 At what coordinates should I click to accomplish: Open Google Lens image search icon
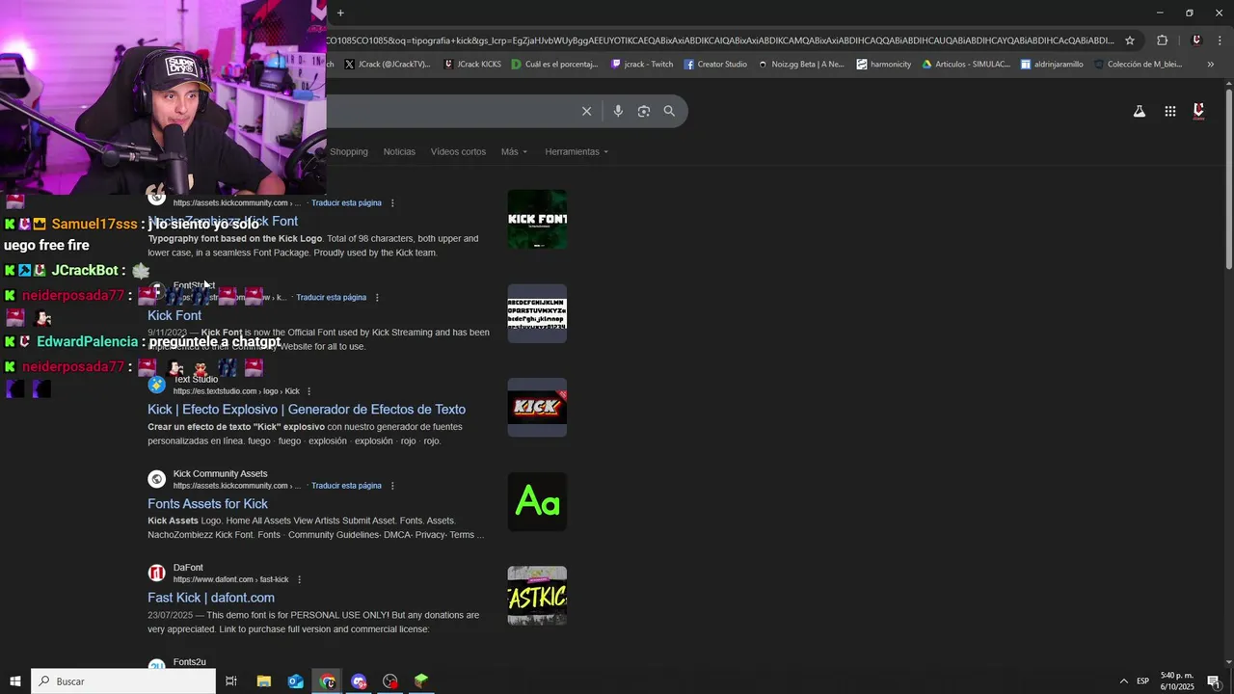click(x=644, y=111)
